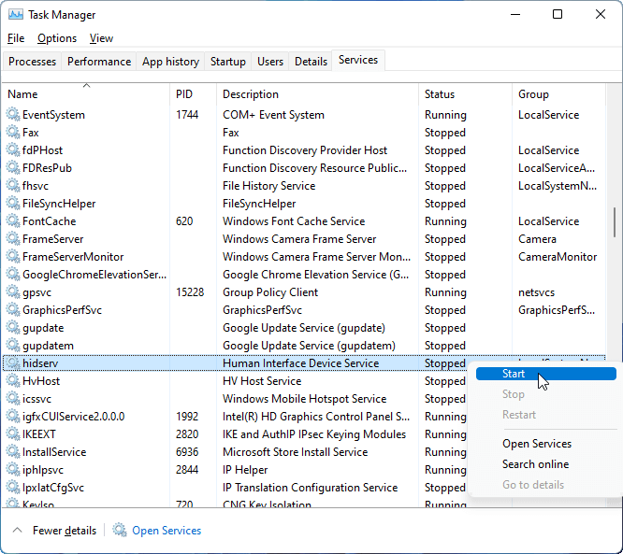Click the 'Camera' group cell of FrameServer
Image resolution: width=623 pixels, height=554 pixels.
[537, 239]
